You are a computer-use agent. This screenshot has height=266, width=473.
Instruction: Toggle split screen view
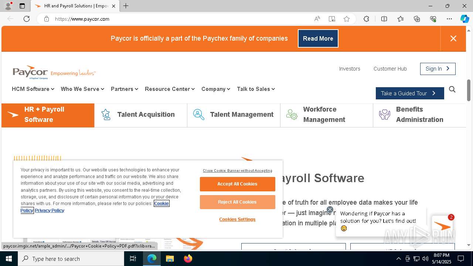[384, 19]
